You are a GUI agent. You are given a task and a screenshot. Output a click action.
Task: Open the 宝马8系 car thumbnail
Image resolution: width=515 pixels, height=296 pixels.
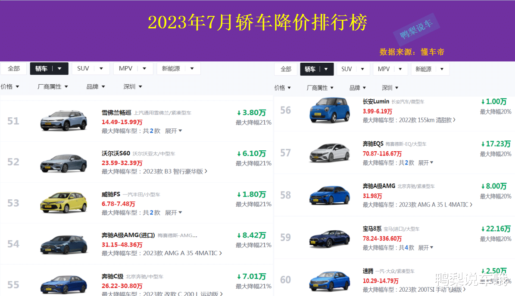(x=329, y=238)
